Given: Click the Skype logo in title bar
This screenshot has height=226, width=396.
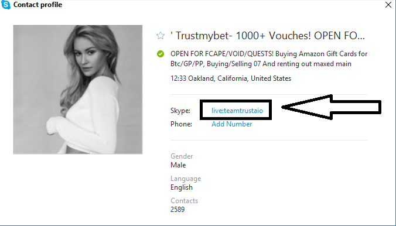Looking at the screenshot, I should [5, 5].
